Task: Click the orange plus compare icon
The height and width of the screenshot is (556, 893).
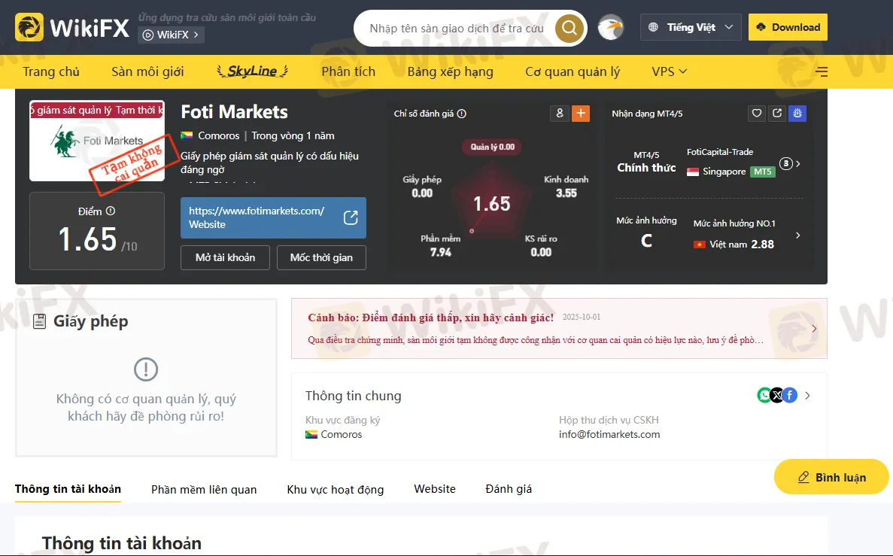Action: [x=580, y=114]
